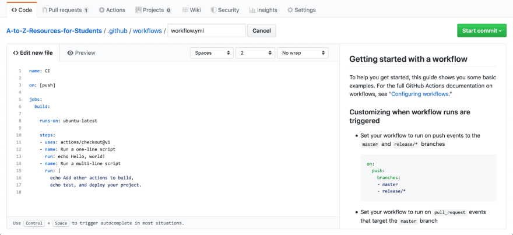Open the Projects tab
Viewport: 513px width, 235px height.
(x=153, y=10)
